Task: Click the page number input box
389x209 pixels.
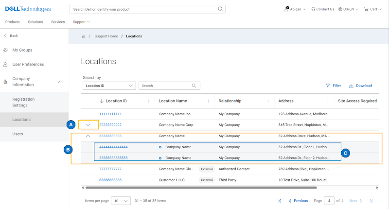Action: (x=329, y=201)
